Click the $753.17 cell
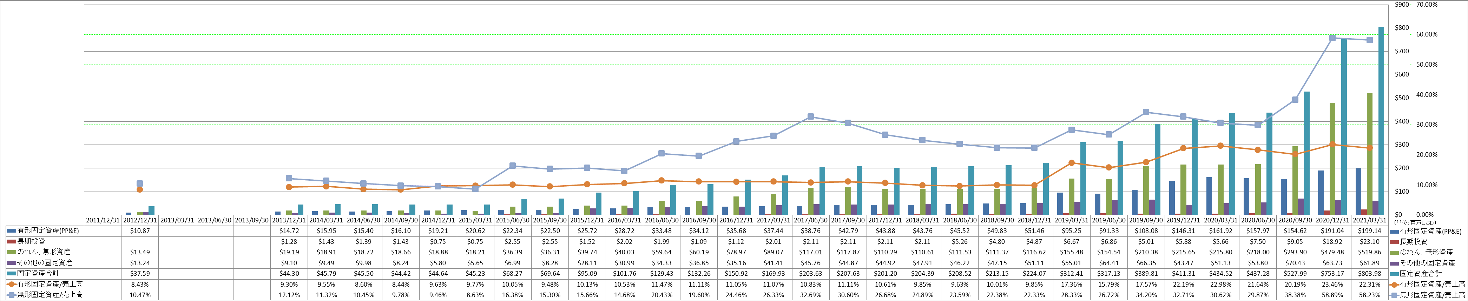Image resolution: width=1468 pixels, height=301 pixels. coord(1332,274)
